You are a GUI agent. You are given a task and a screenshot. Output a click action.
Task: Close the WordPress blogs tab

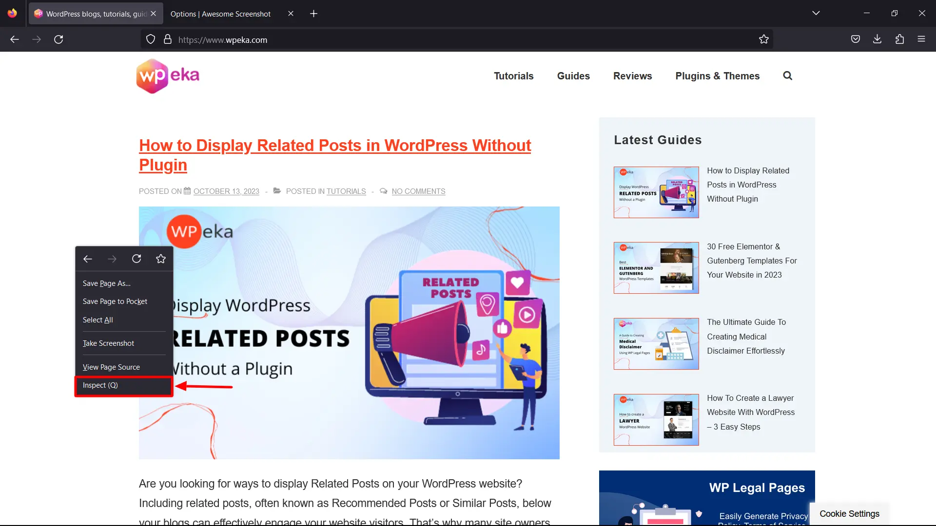154,14
